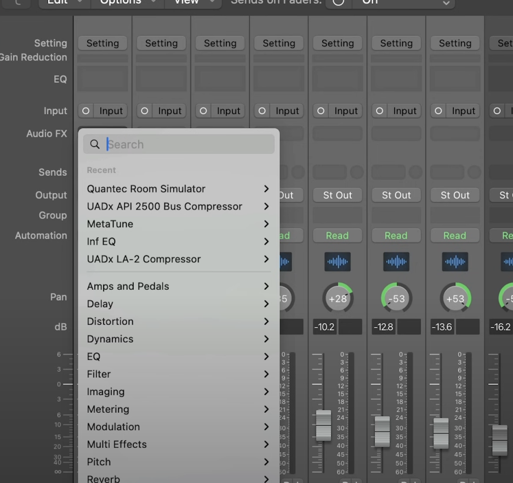Open the Dynamics plug-in category
This screenshot has width=513, height=483.
[x=179, y=339]
